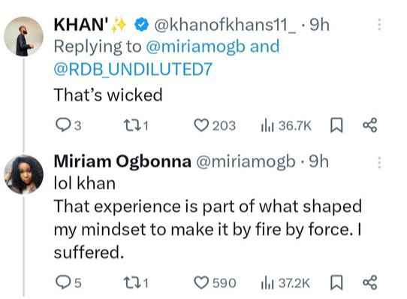Bookmark KHAN's "That's wicked" tweet
This screenshot has width=407, height=299.
coord(336,125)
